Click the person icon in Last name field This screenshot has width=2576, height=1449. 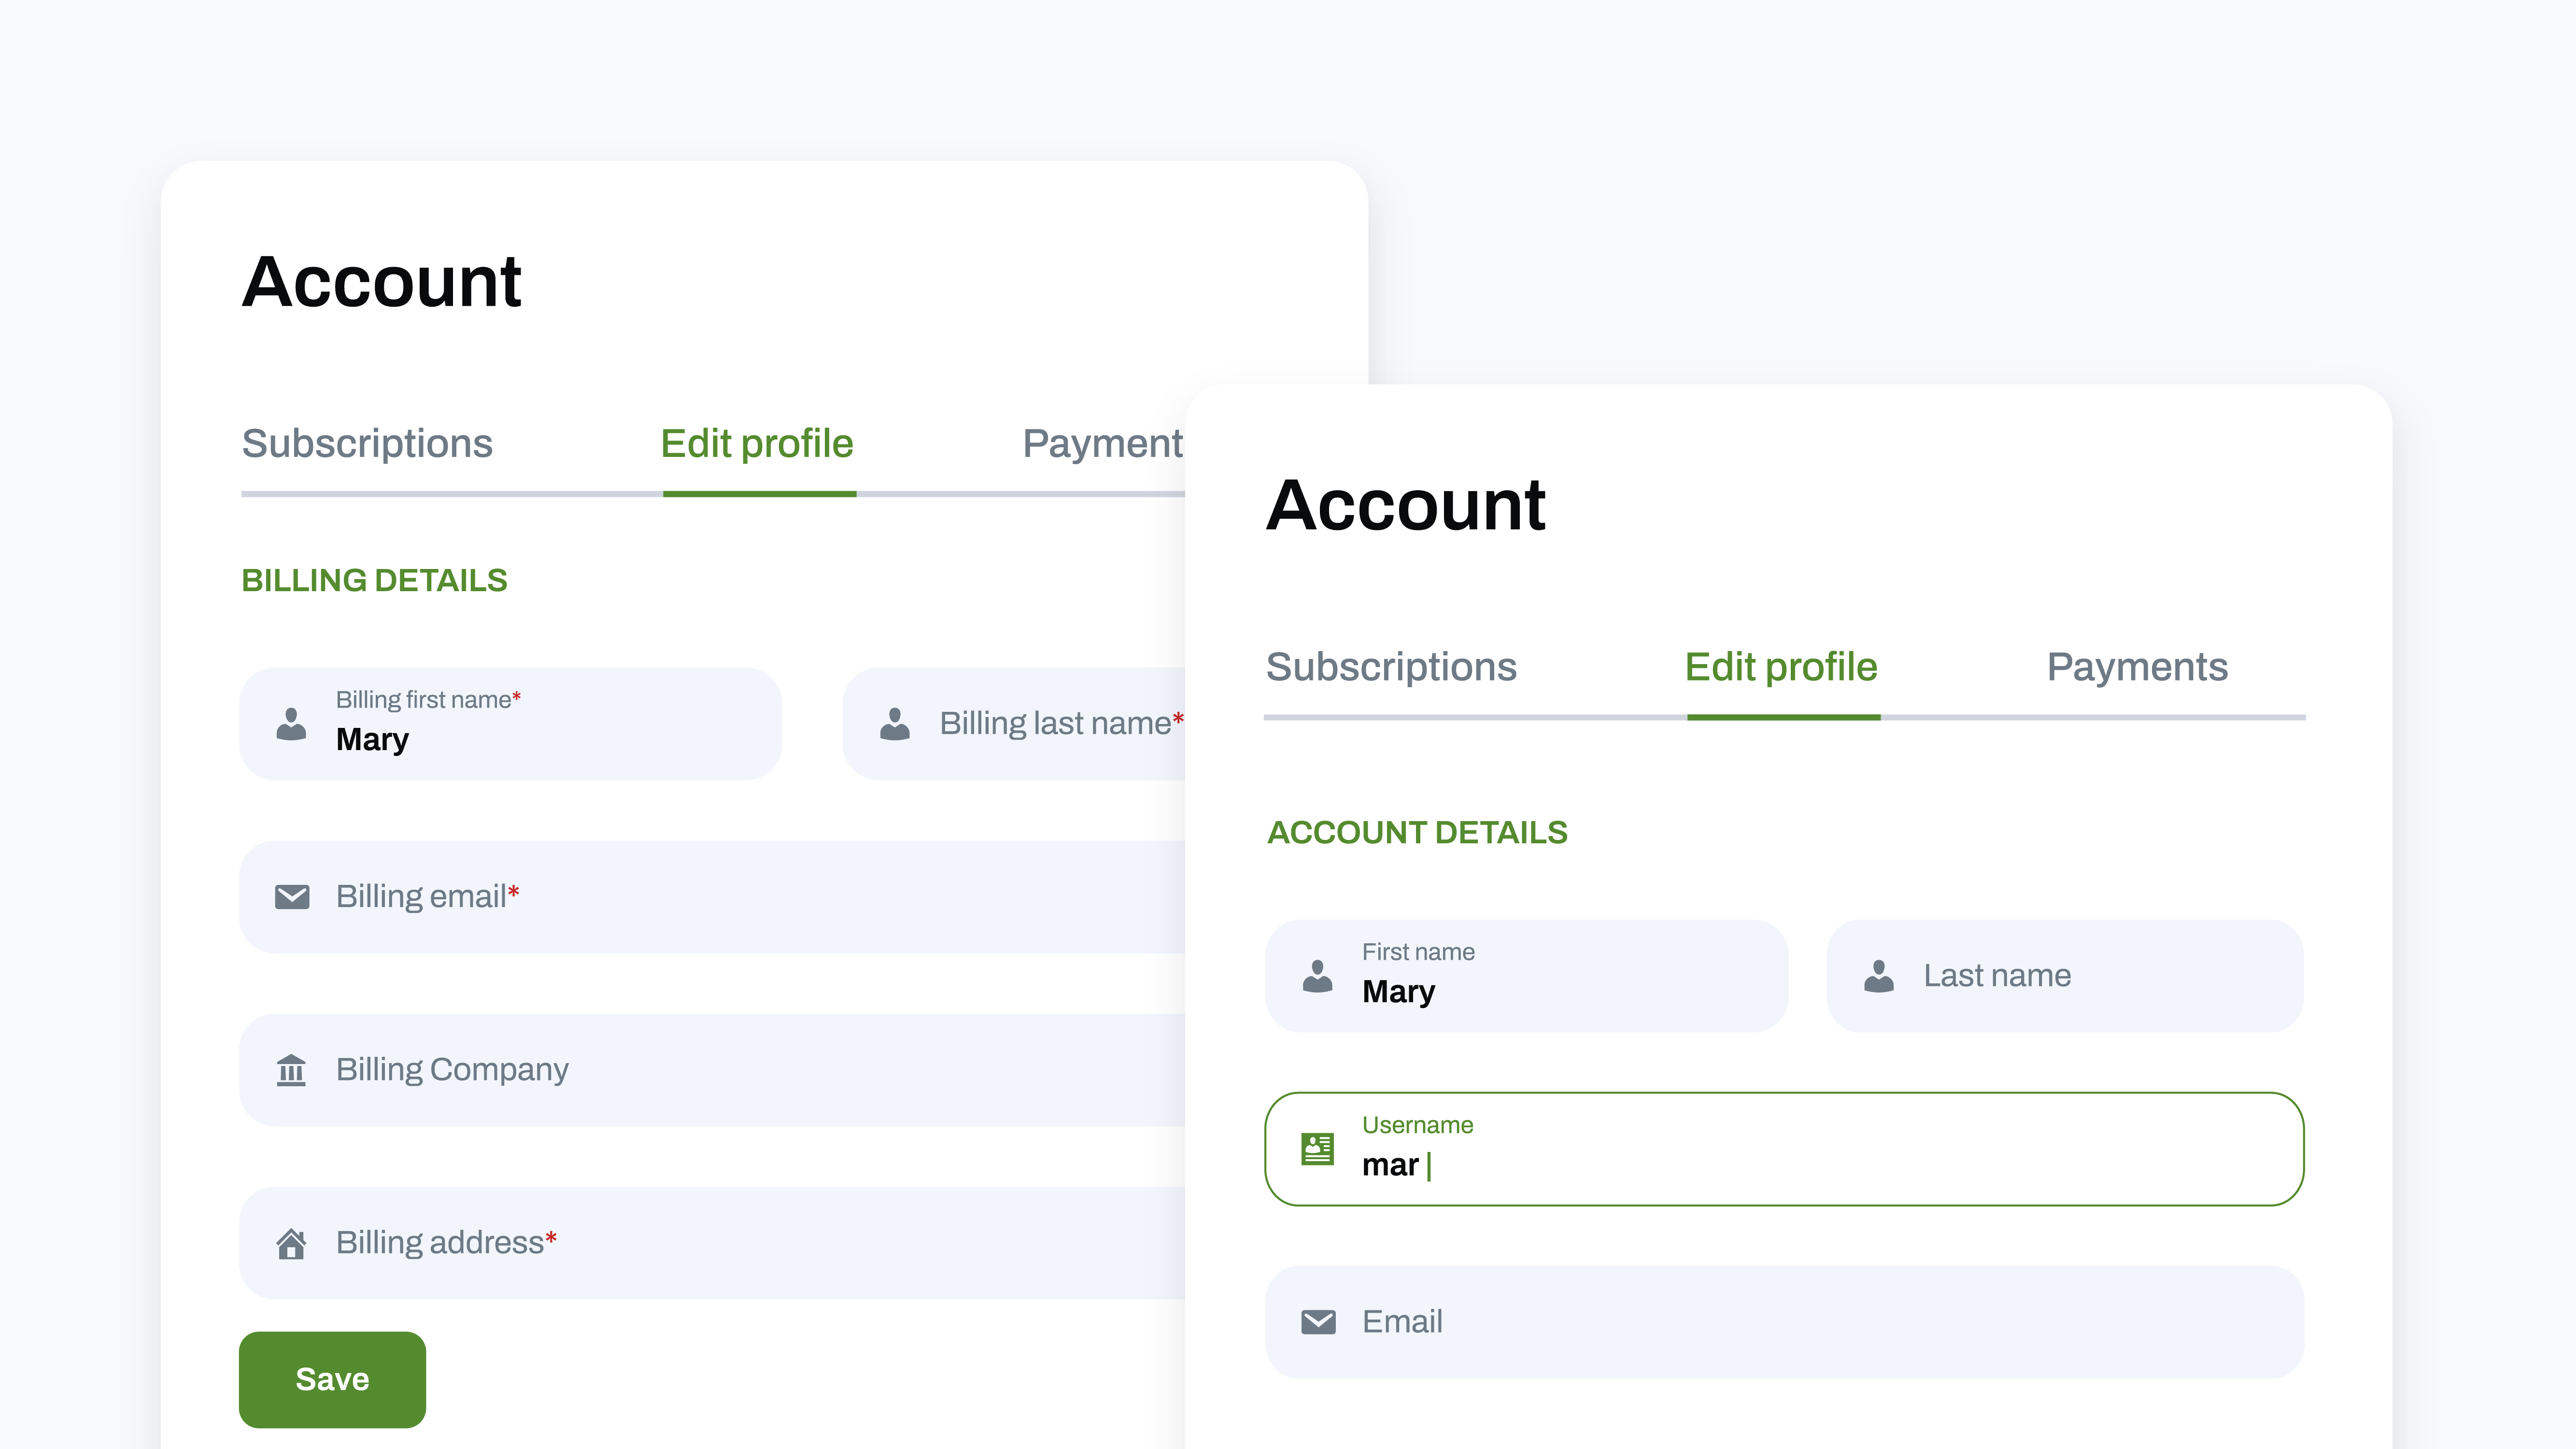point(1879,976)
